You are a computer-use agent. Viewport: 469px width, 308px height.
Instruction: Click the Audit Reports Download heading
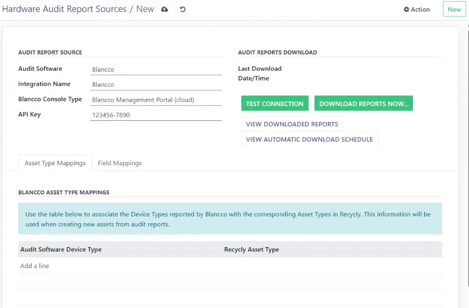[x=277, y=52]
